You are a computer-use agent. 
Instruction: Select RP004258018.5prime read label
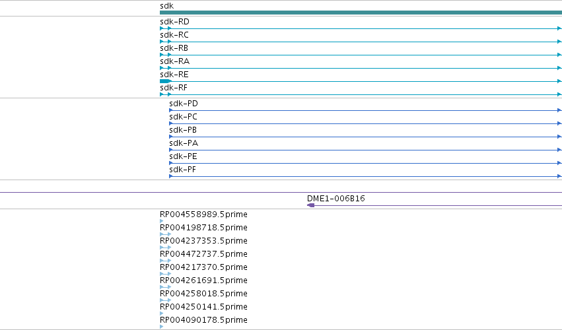pos(203,294)
